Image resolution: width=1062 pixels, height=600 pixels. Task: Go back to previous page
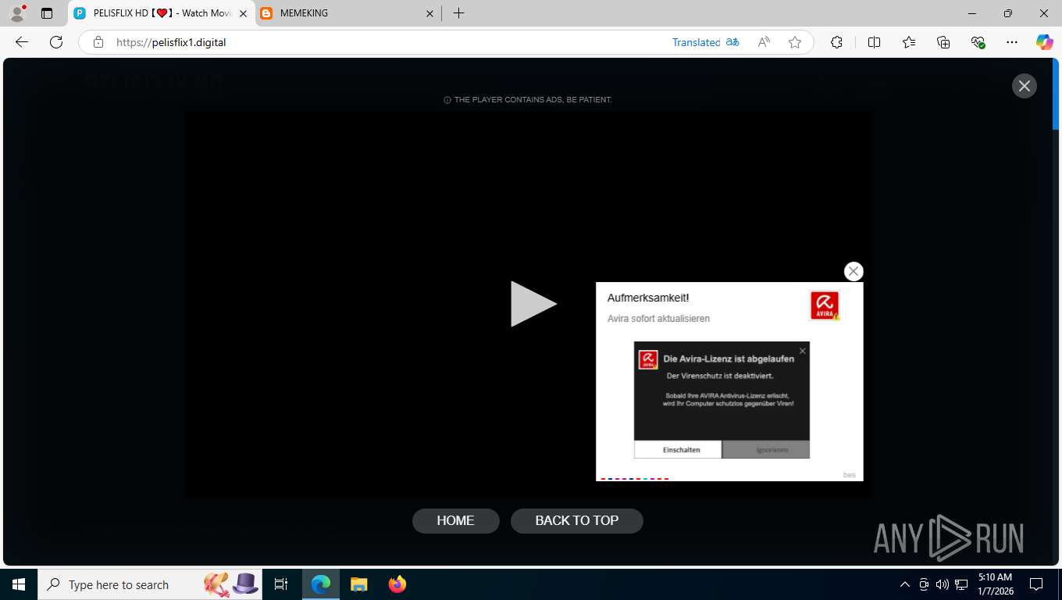(22, 42)
